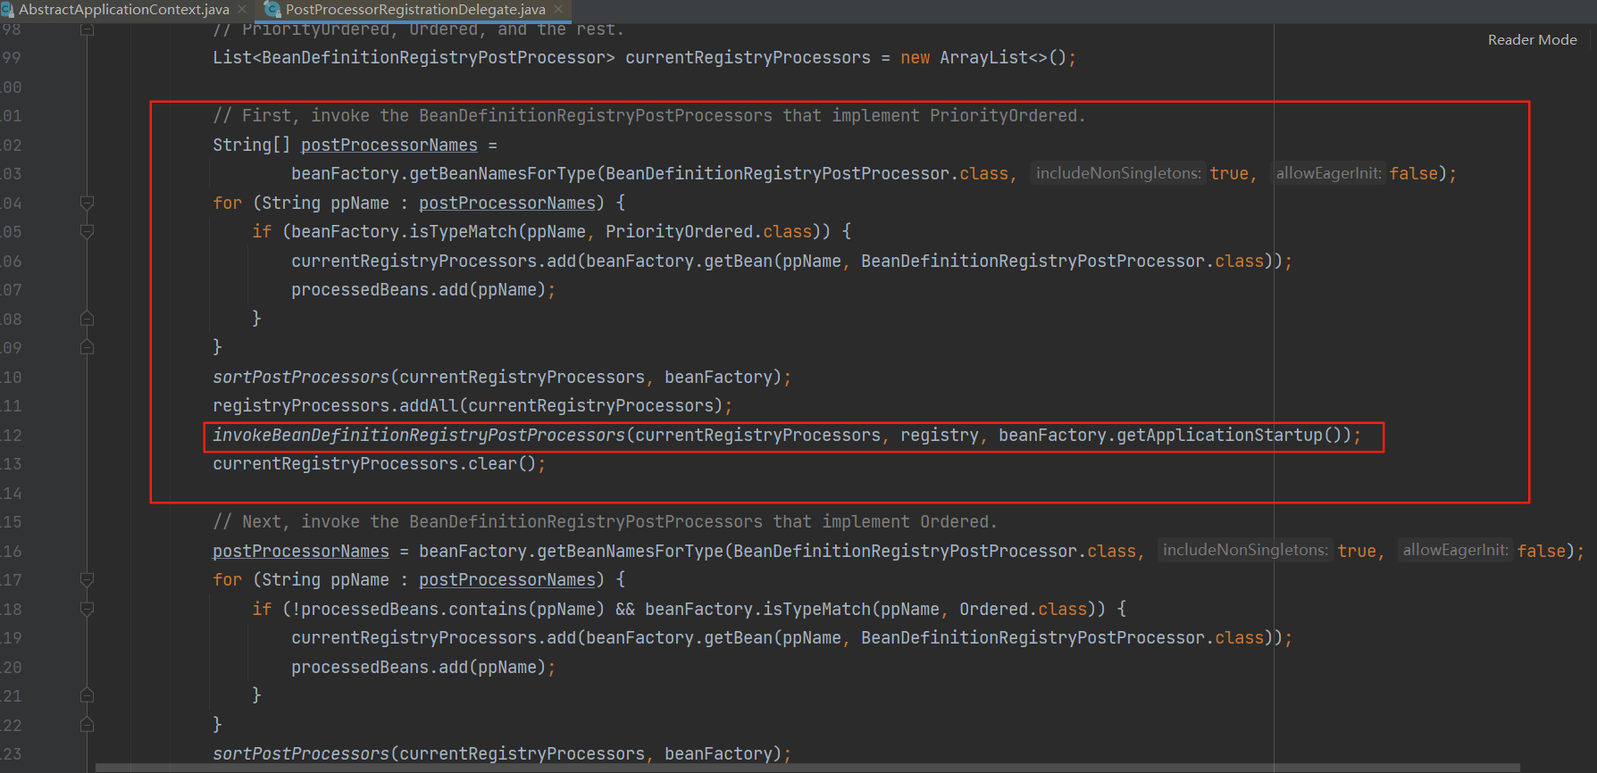Click 'new ArrayList<>()' initializer

coord(983,58)
